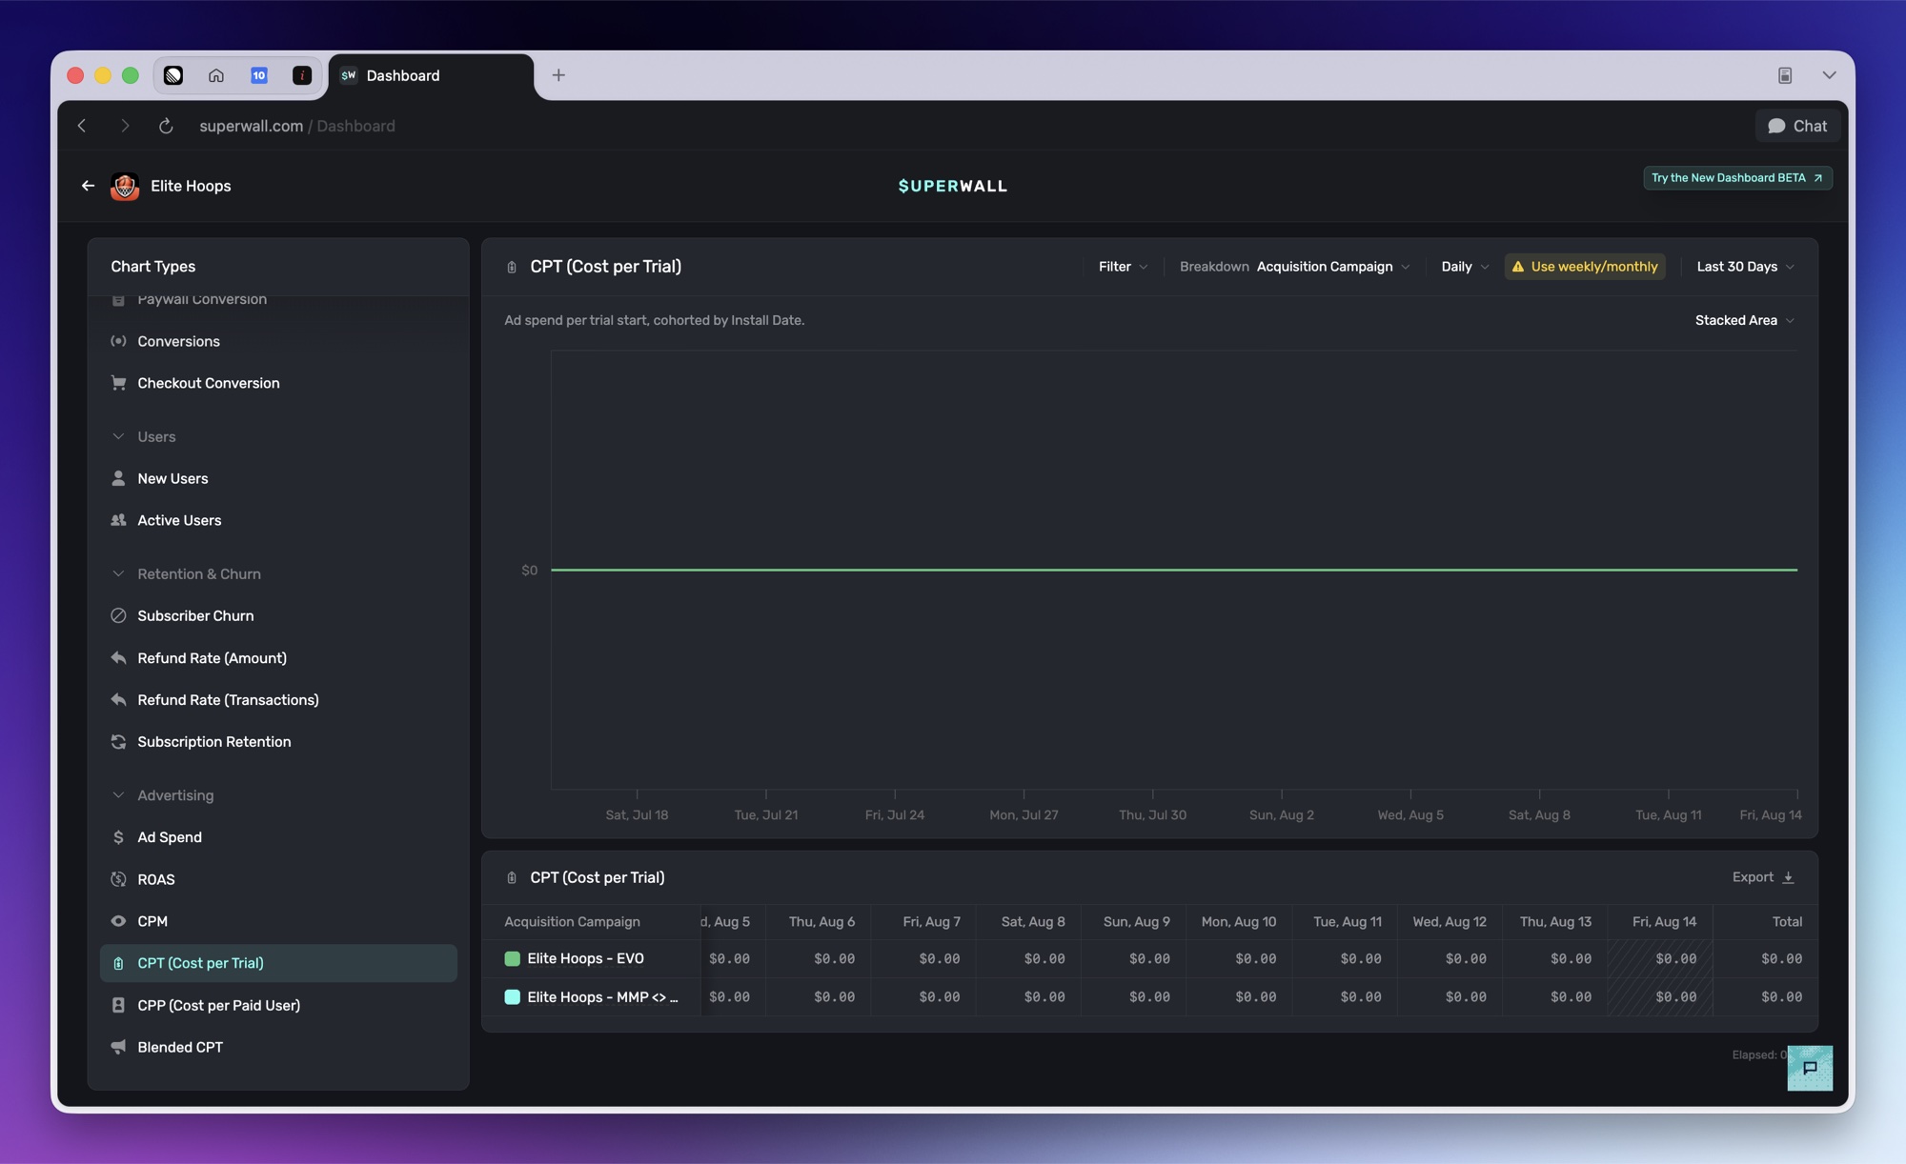Click the New Users person icon
Viewport: 1906px width, 1164px height.
[118, 478]
